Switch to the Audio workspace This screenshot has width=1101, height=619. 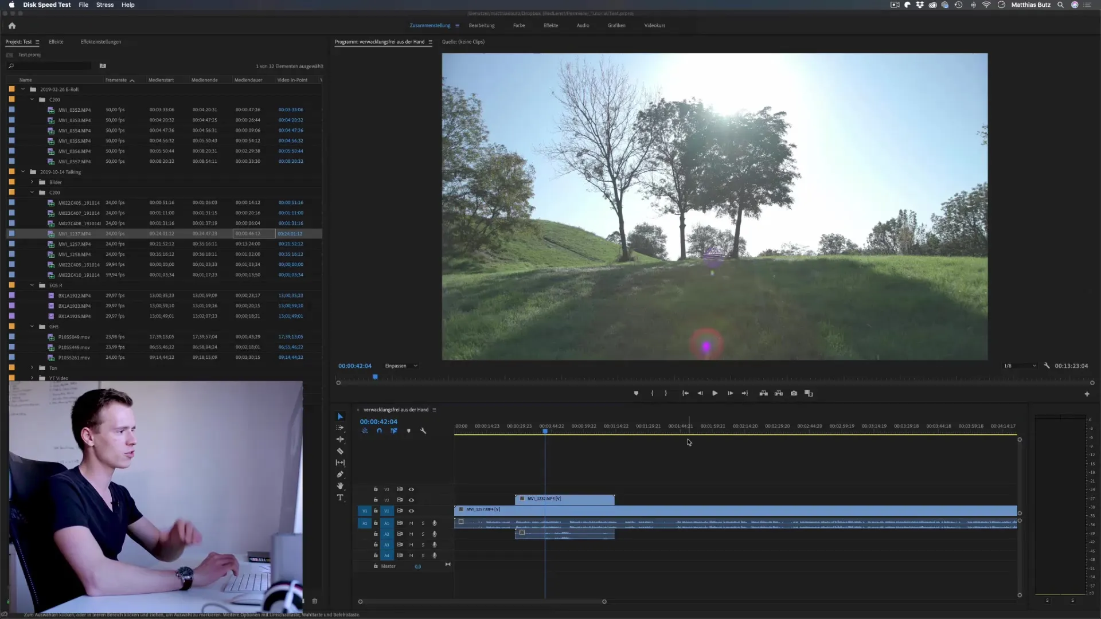tap(583, 26)
